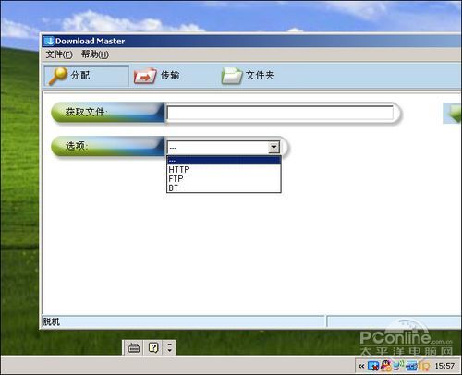Click the green folder 文件夹 icon

point(232,76)
